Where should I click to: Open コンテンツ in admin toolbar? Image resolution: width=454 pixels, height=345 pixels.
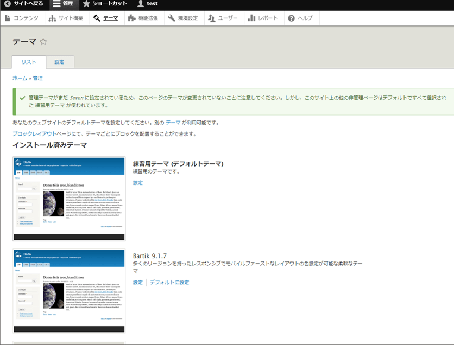click(22, 18)
